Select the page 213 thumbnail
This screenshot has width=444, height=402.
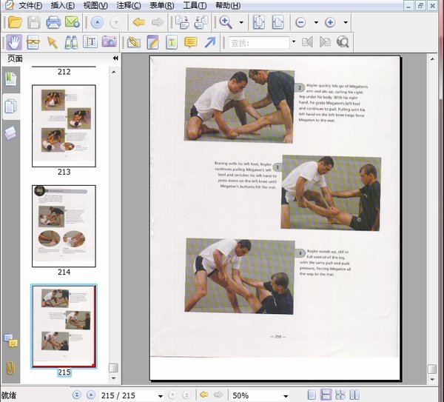[64, 126]
